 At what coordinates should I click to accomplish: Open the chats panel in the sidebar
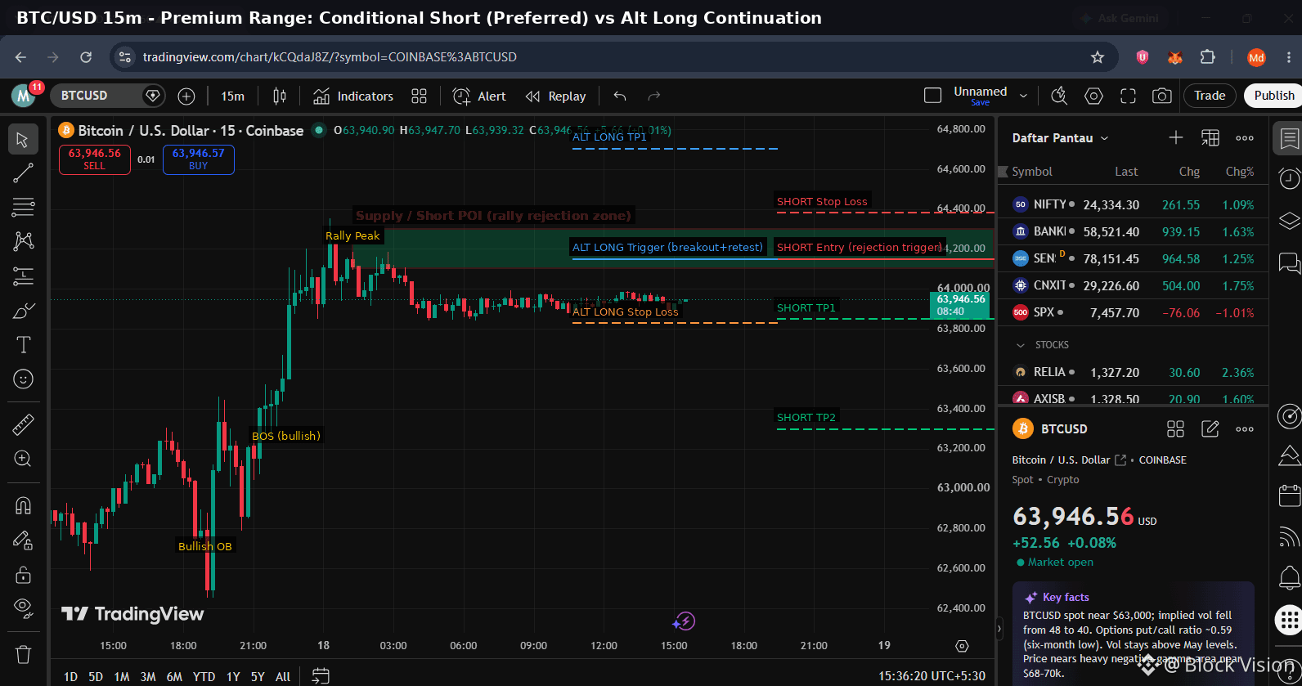(x=1289, y=263)
